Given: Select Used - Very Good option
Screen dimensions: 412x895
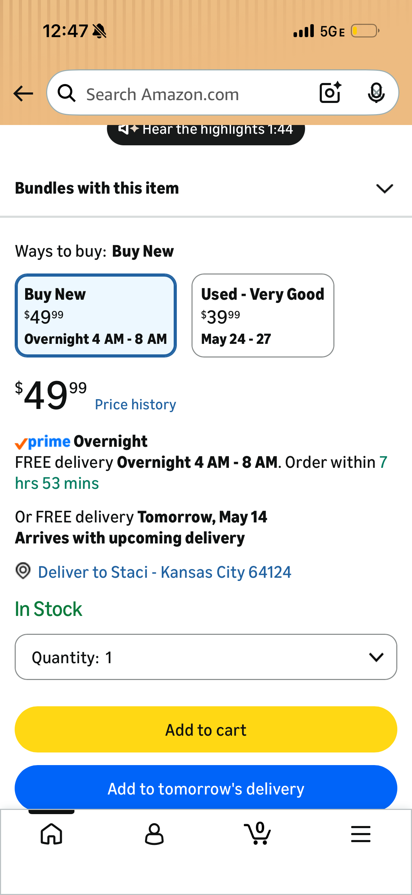Looking at the screenshot, I should 263,315.
